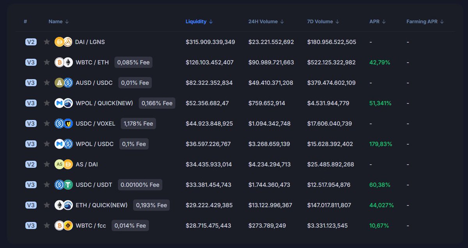Click the 0,193% Fee tag
468x248 pixels.
tap(151, 205)
